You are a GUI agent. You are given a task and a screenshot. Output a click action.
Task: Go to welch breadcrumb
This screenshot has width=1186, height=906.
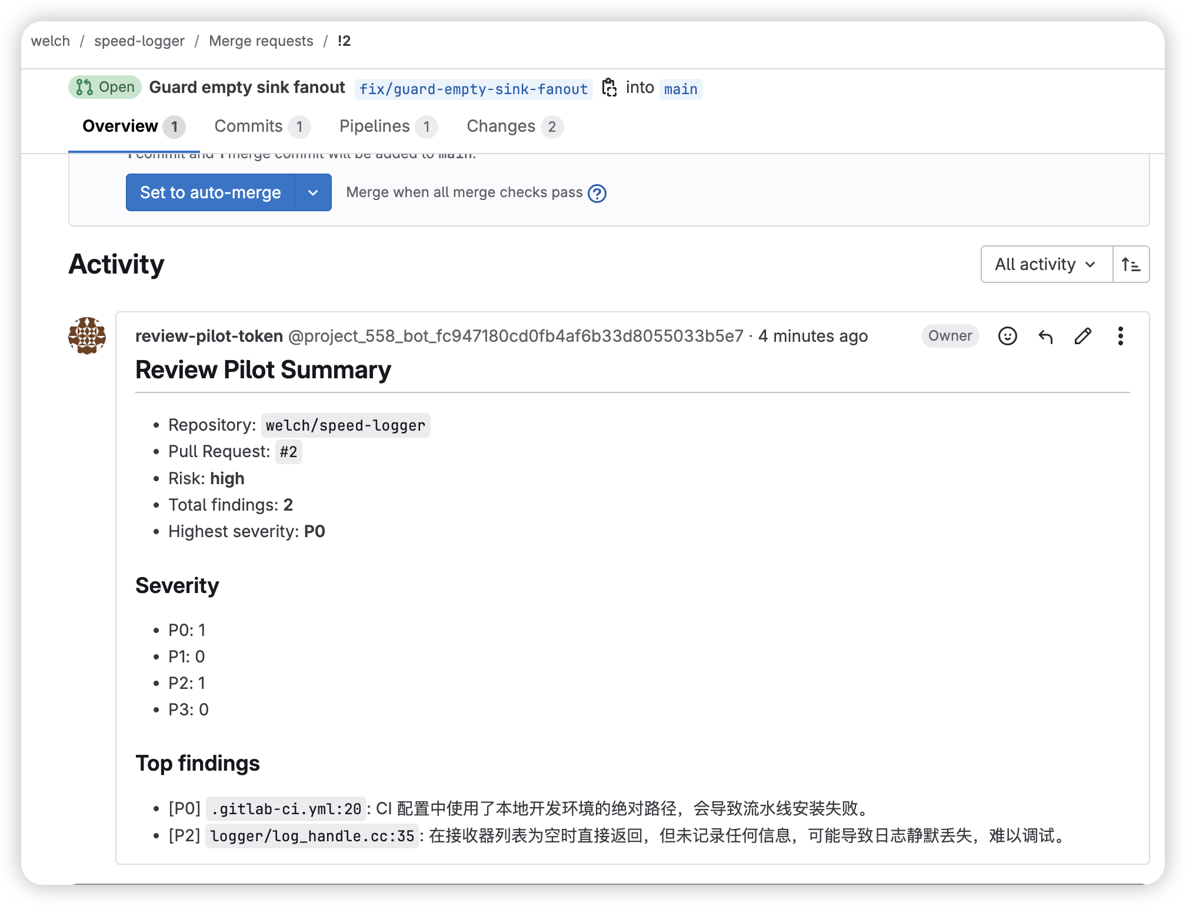tap(51, 41)
